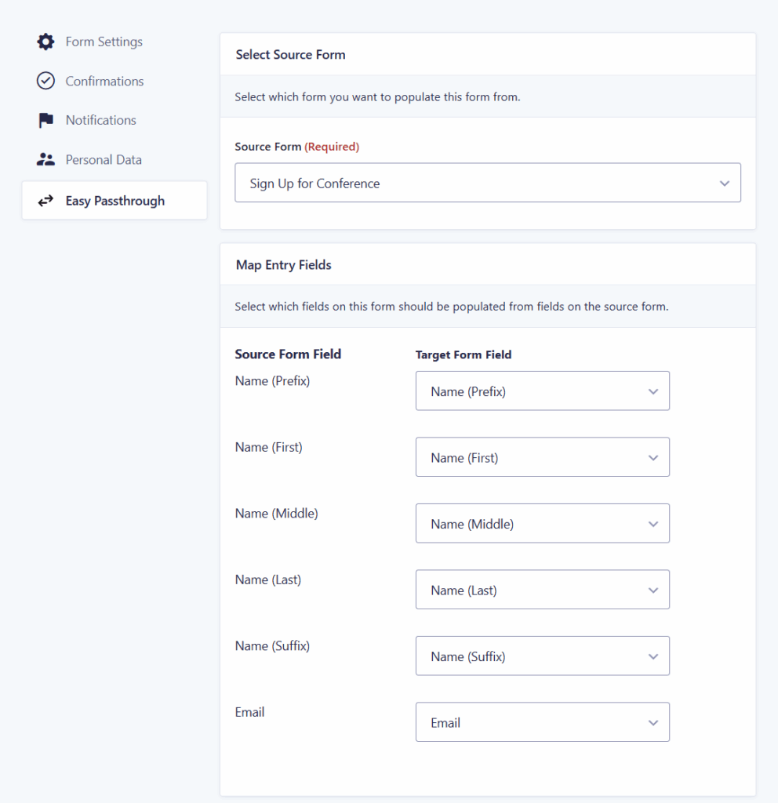Screen dimensions: 778x803
Task: Click the chevron on Email target dropdown
Action: 653,722
